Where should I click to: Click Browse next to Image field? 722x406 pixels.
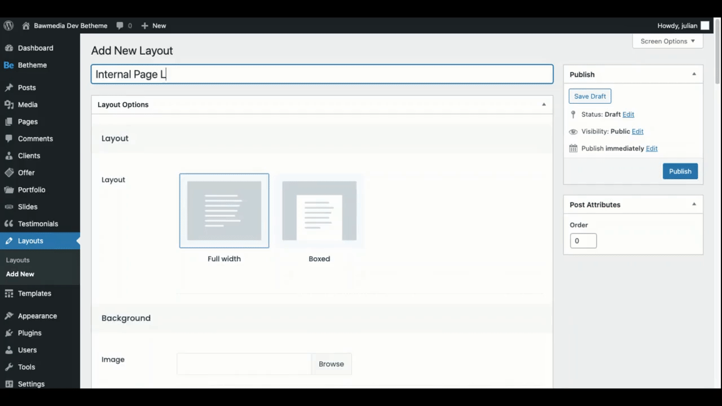[331, 364]
